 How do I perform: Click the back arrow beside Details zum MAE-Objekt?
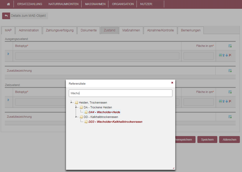(6, 16)
